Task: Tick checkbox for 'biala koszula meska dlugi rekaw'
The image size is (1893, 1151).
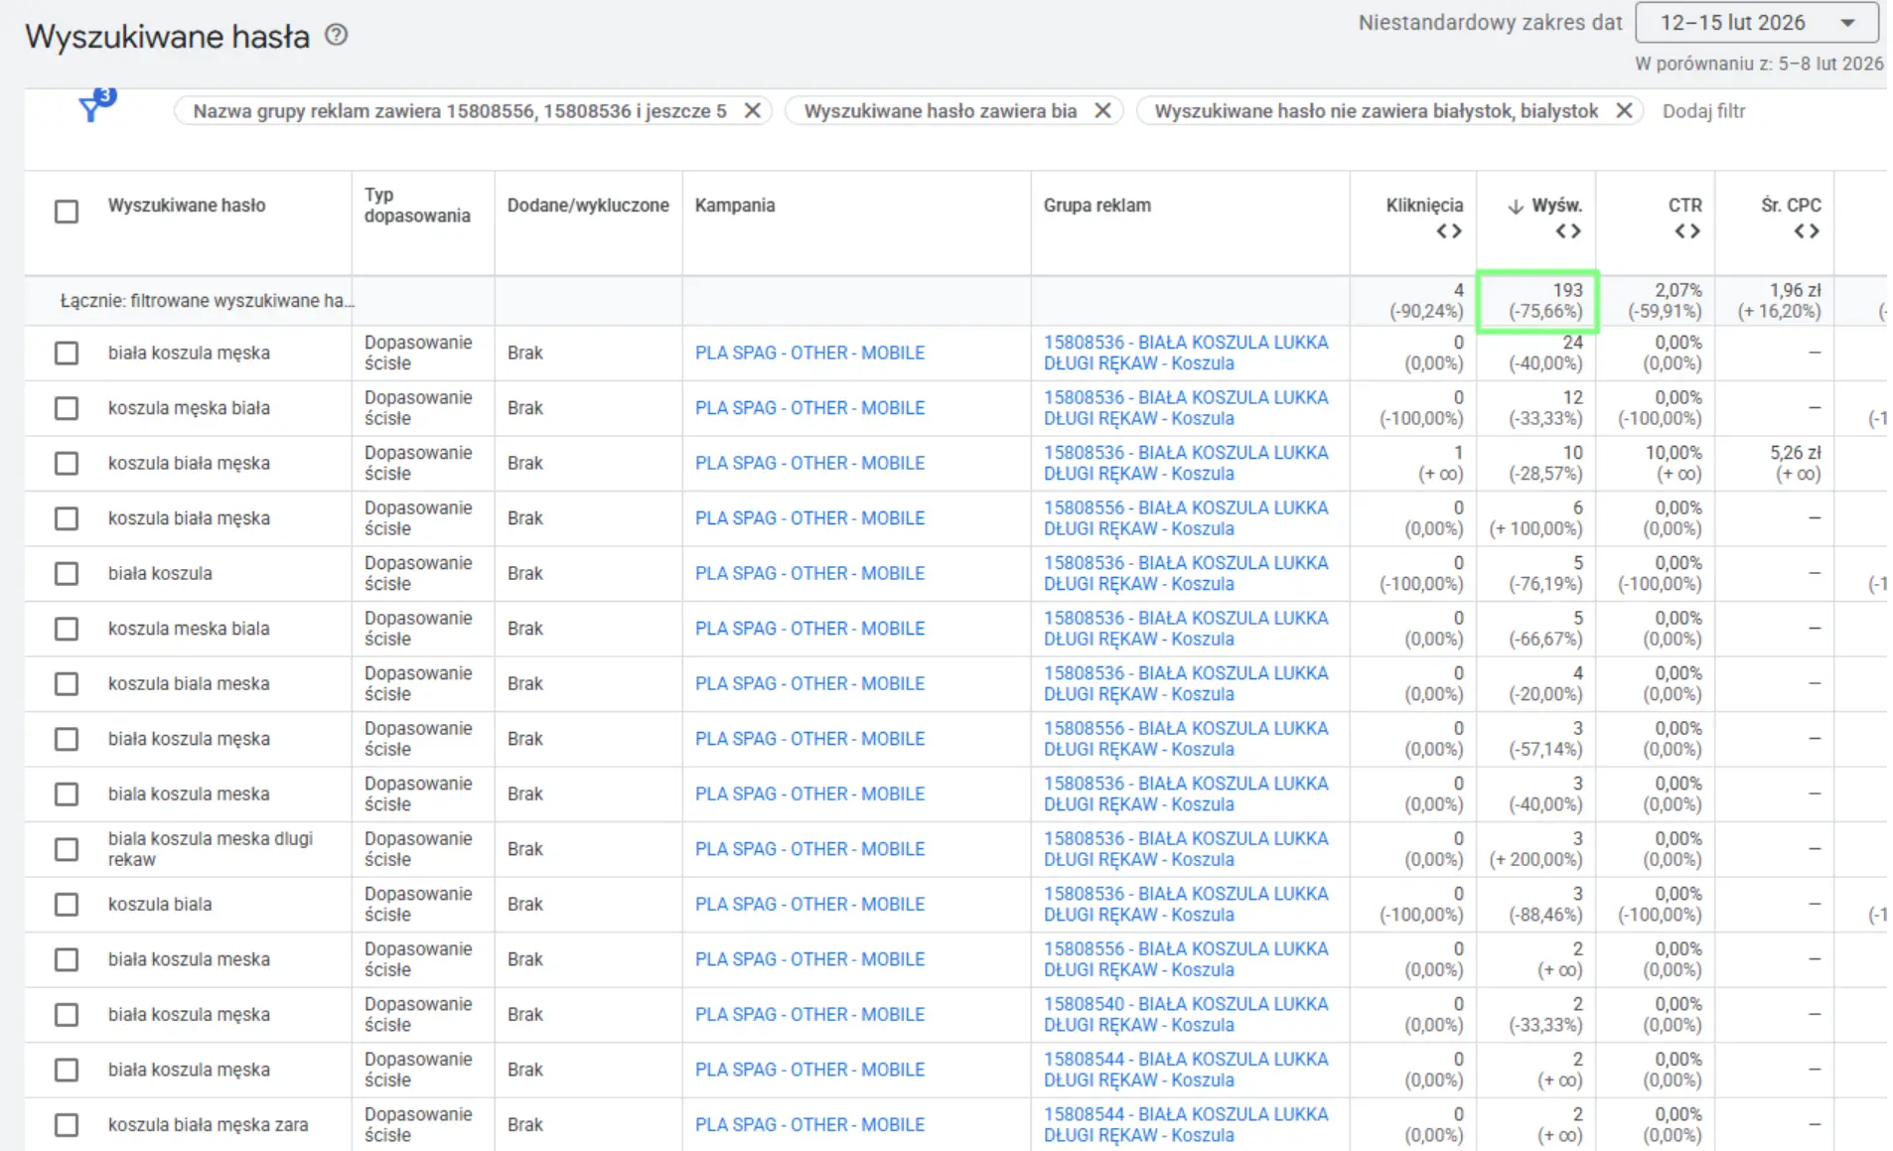Action: (67, 849)
